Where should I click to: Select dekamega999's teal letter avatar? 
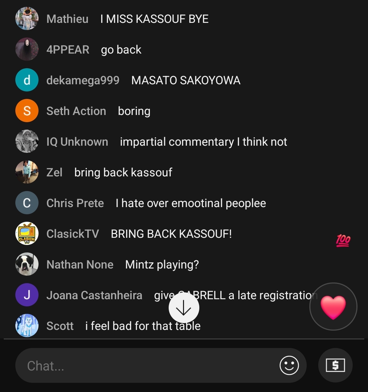(27, 80)
